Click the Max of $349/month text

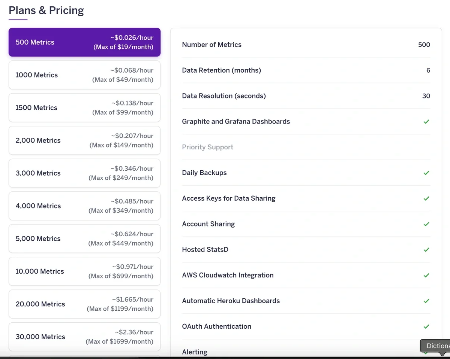coord(121,211)
